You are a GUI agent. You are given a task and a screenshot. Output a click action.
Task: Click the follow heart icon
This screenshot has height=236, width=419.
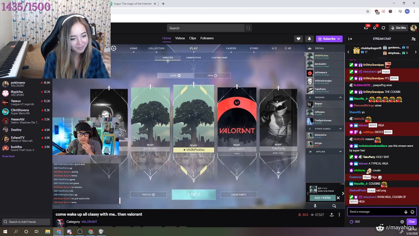coord(298,39)
